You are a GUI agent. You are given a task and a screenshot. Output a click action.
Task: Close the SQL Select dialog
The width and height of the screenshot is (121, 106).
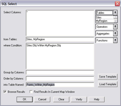117,4
